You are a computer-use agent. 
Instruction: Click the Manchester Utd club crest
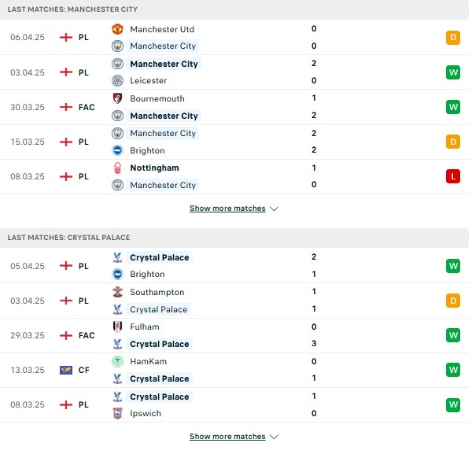pos(117,29)
